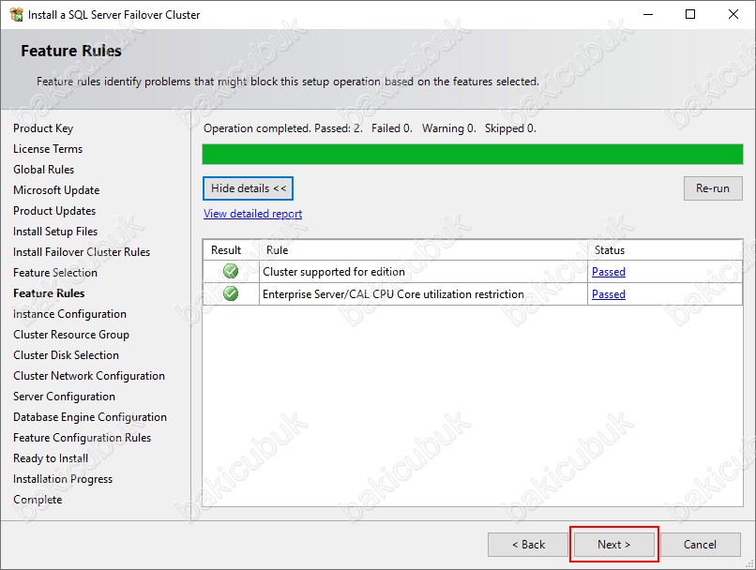
Task: Minimize the setup window
Action: pos(648,14)
